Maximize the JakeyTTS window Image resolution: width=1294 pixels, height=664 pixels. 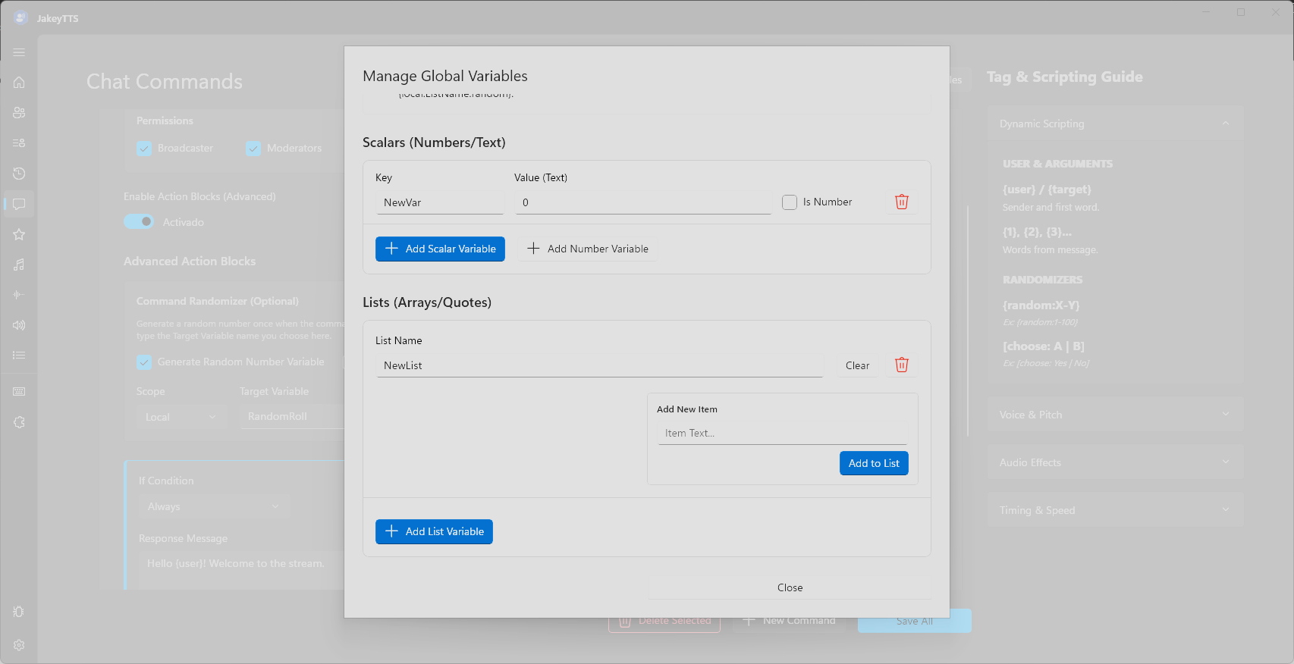(x=1241, y=12)
